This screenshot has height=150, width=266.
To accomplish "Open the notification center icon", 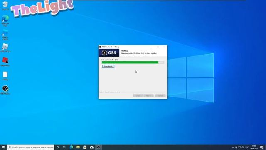I will coord(261,147).
